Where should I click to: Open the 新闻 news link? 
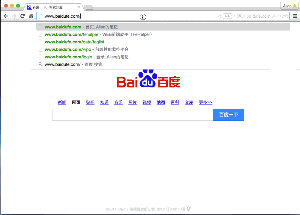pyautogui.click(x=62, y=102)
